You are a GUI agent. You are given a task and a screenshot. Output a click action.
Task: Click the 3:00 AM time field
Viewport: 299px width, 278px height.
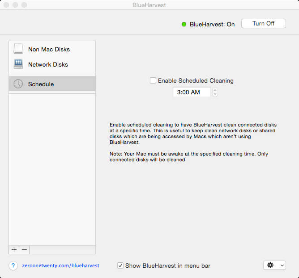[192, 92]
